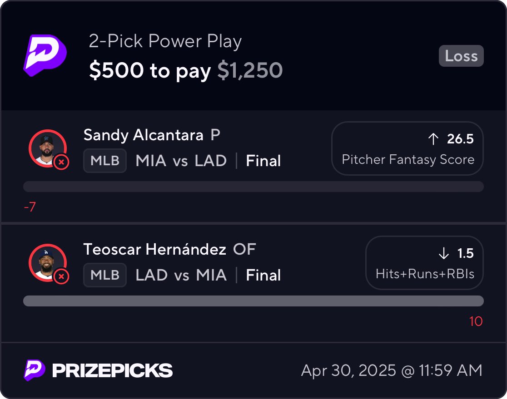This screenshot has width=507, height=399.
Task: Click the Loss status badge
Action: point(461,56)
